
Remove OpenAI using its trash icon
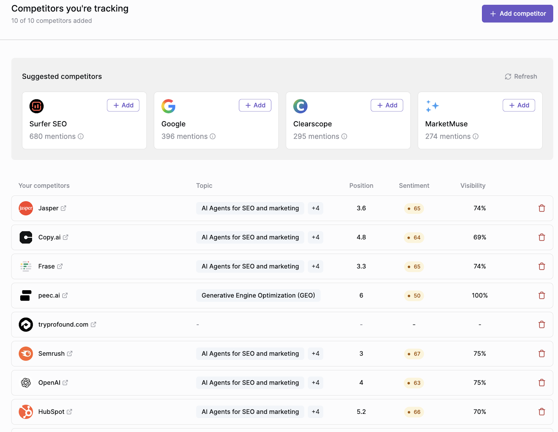[x=542, y=383]
